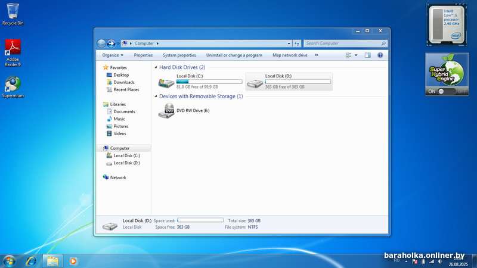Open Videos library in the sidebar

click(120, 133)
